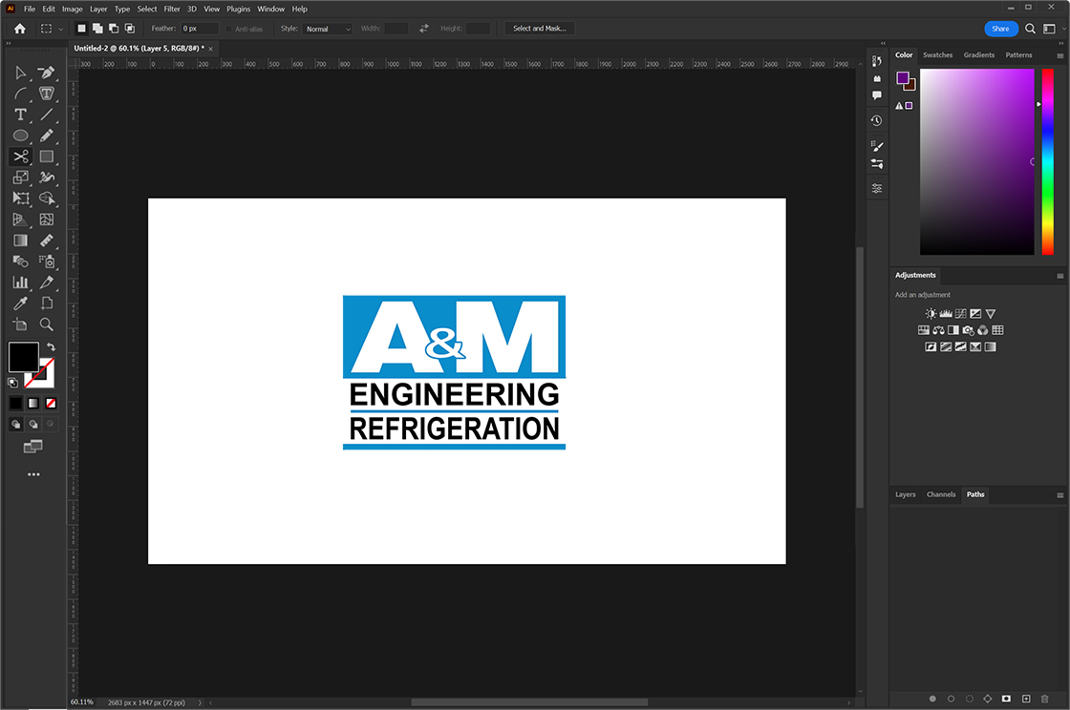Close the Untitled-2 document tab
This screenshot has width=1070, height=710.
pos(211,49)
